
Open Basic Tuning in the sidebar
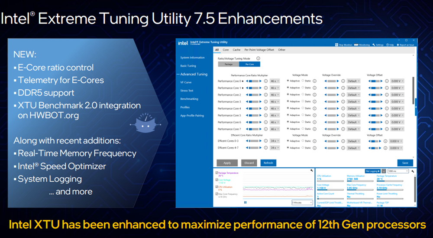coord(188,66)
